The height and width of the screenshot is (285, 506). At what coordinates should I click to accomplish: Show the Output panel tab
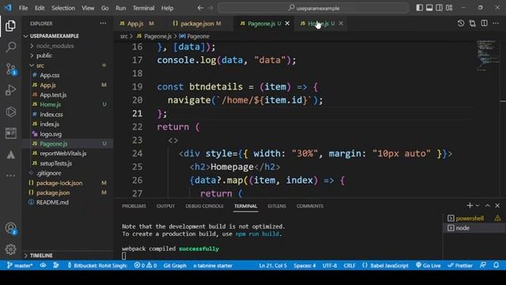point(165,206)
